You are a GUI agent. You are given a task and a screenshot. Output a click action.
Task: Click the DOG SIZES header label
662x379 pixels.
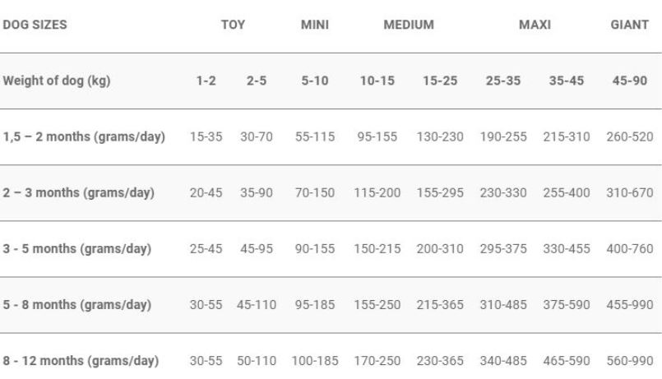35,25
